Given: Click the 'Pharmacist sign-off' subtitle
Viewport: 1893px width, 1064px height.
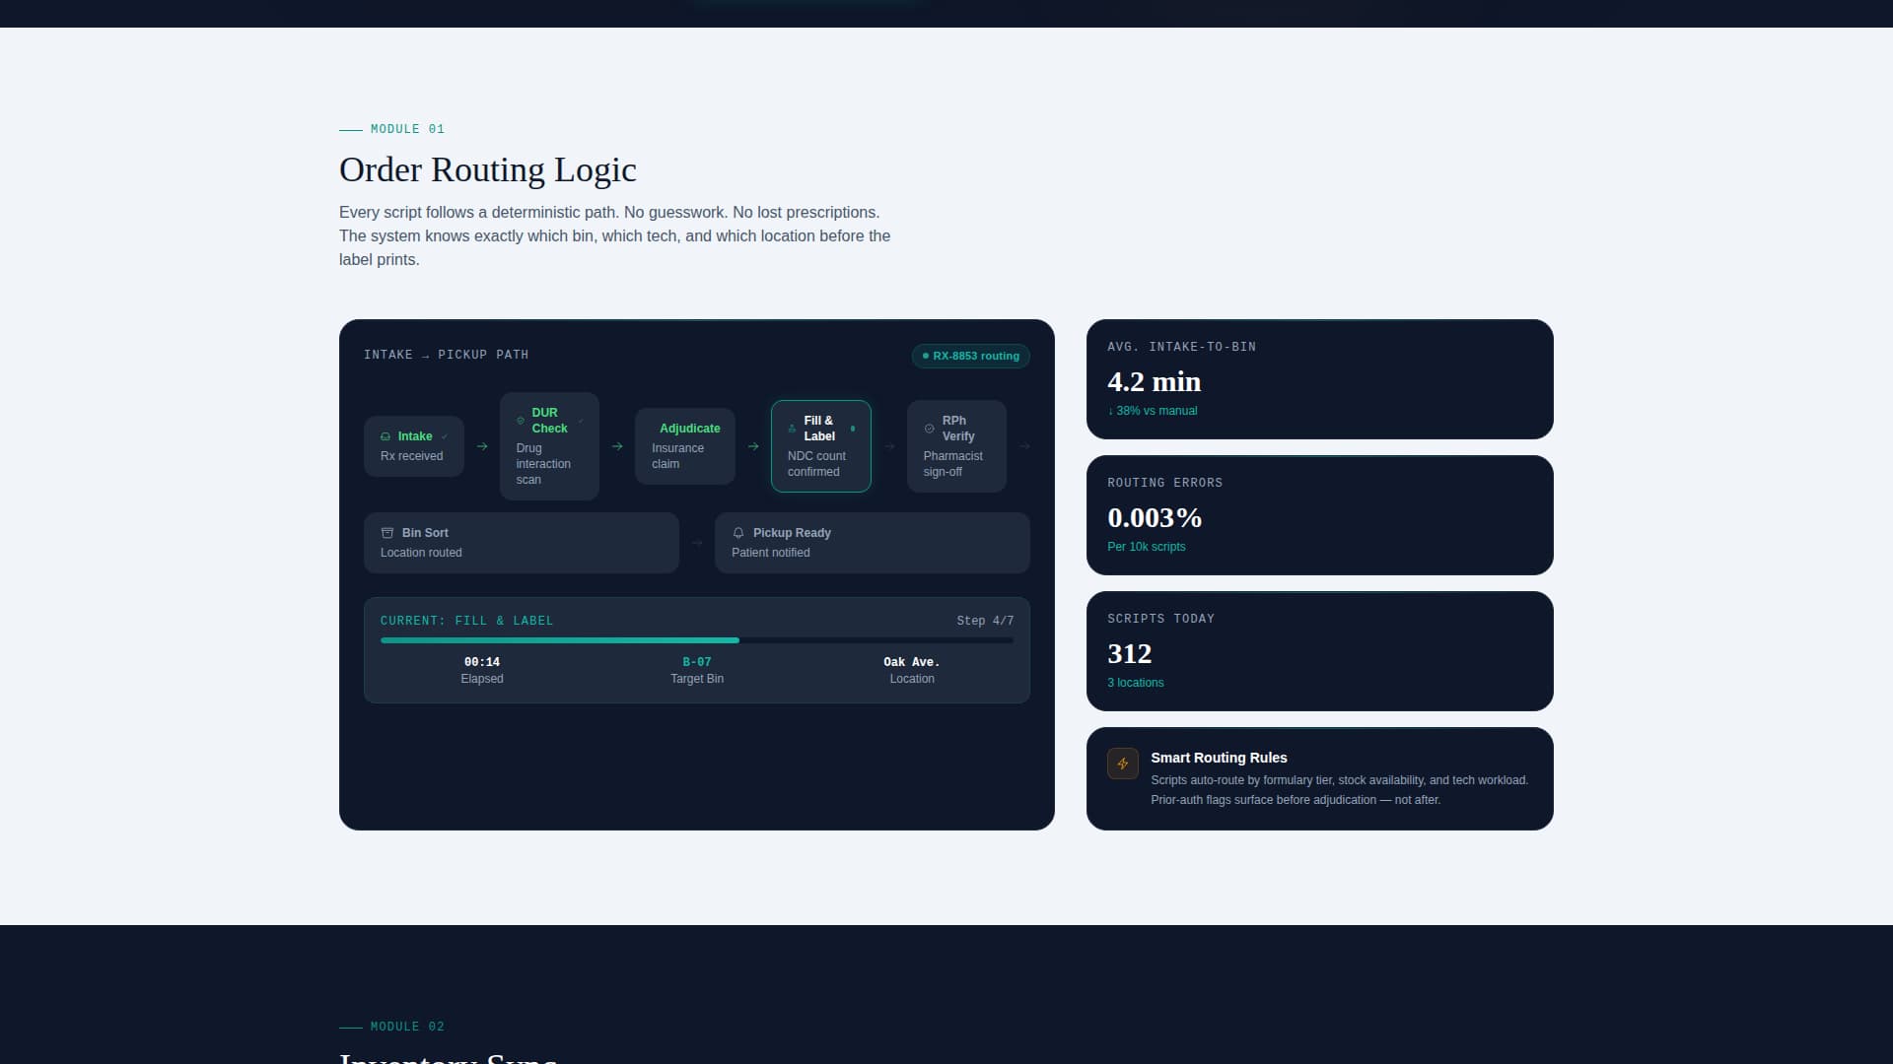Looking at the screenshot, I should pyautogui.click(x=952, y=464).
